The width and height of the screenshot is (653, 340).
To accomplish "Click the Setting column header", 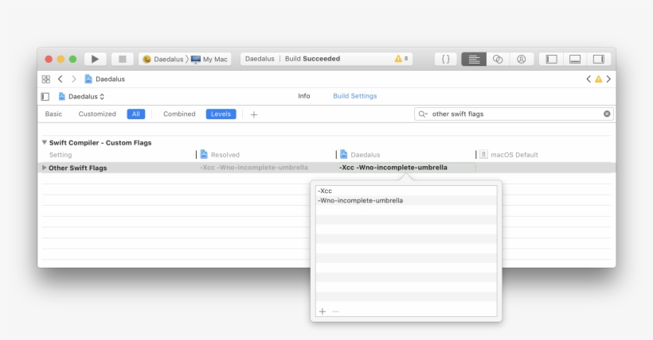I will click(x=61, y=155).
